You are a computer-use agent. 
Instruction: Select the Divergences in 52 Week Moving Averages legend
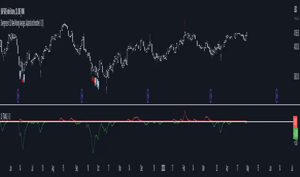tap(22, 23)
